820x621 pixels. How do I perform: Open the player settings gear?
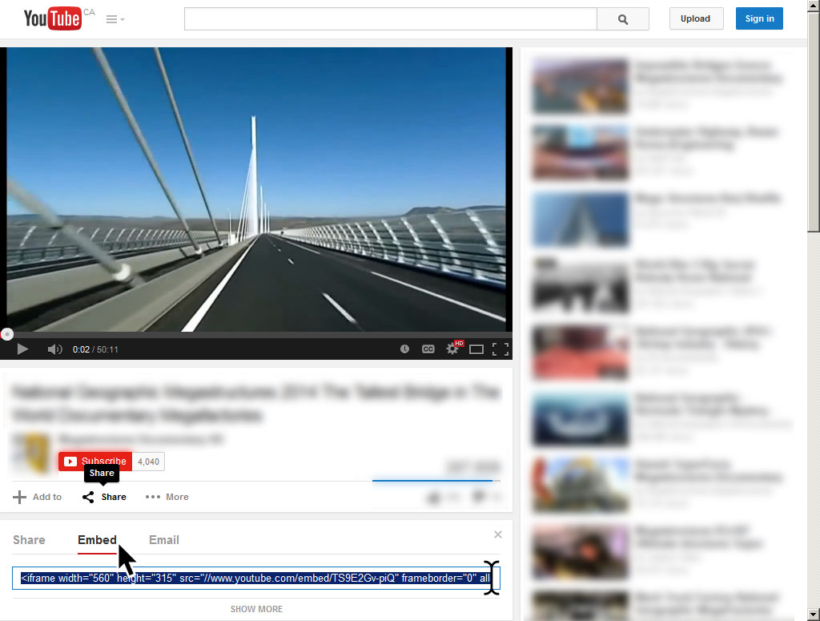pyautogui.click(x=452, y=349)
